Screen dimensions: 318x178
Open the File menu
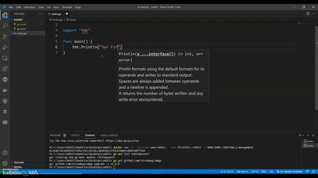11,7
